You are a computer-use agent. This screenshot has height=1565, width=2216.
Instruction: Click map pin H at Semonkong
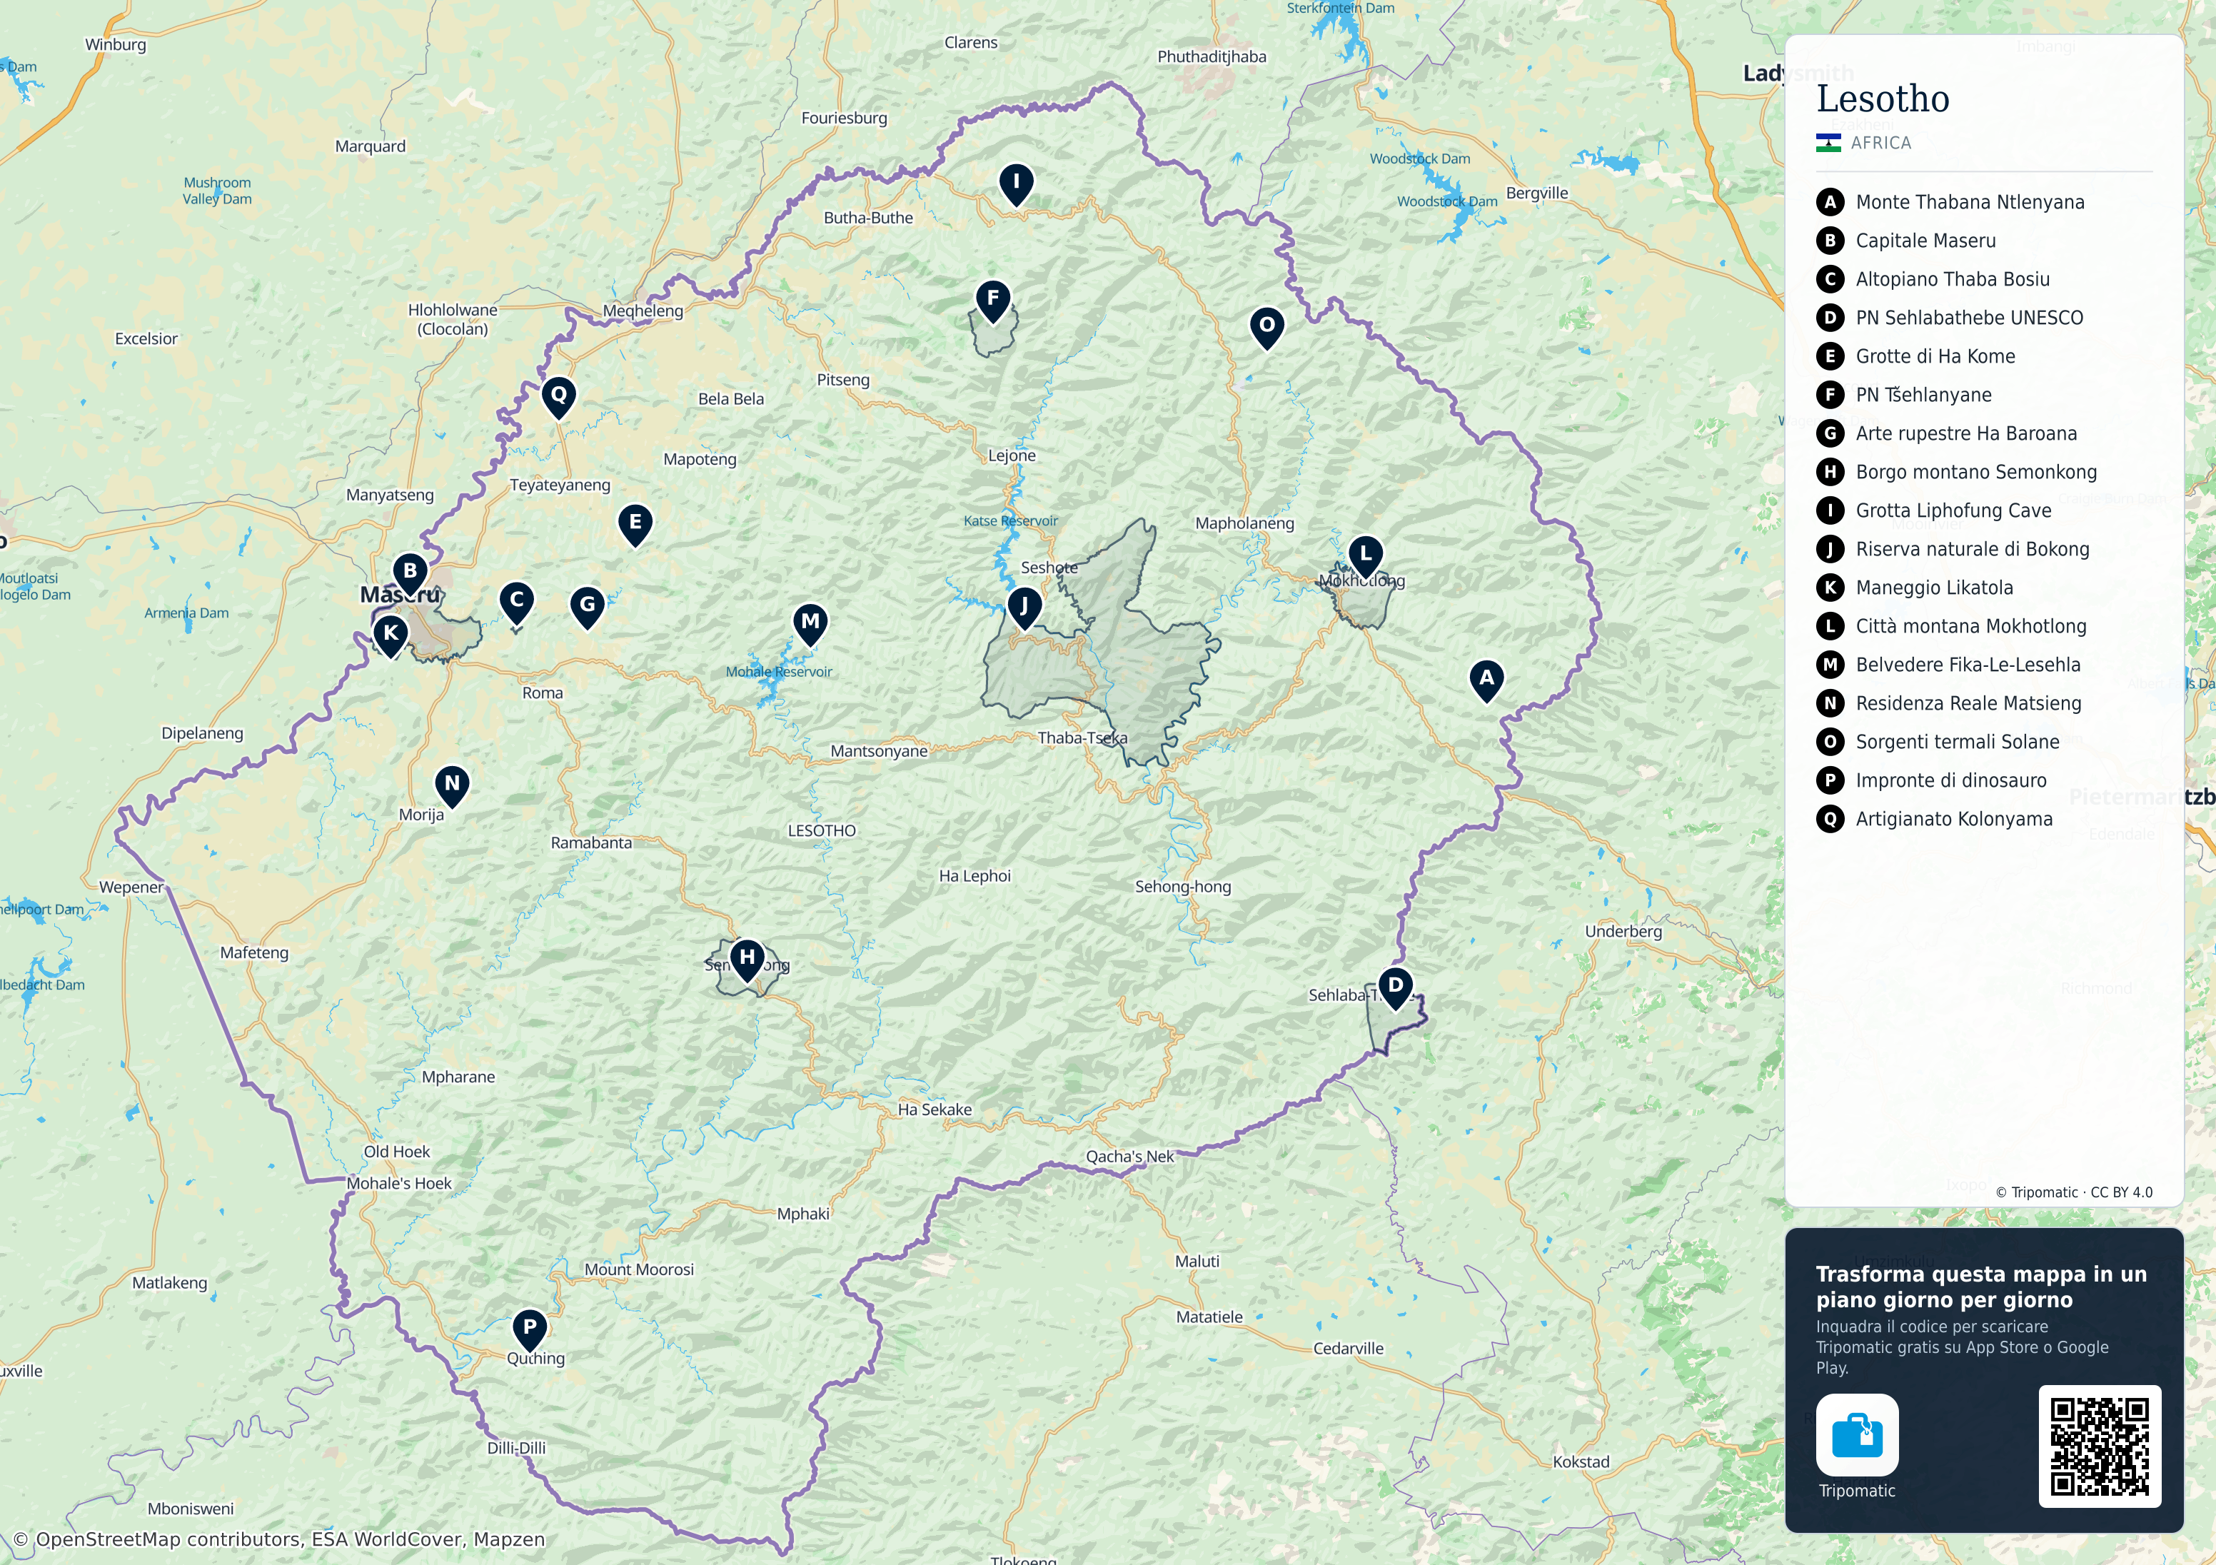click(747, 960)
